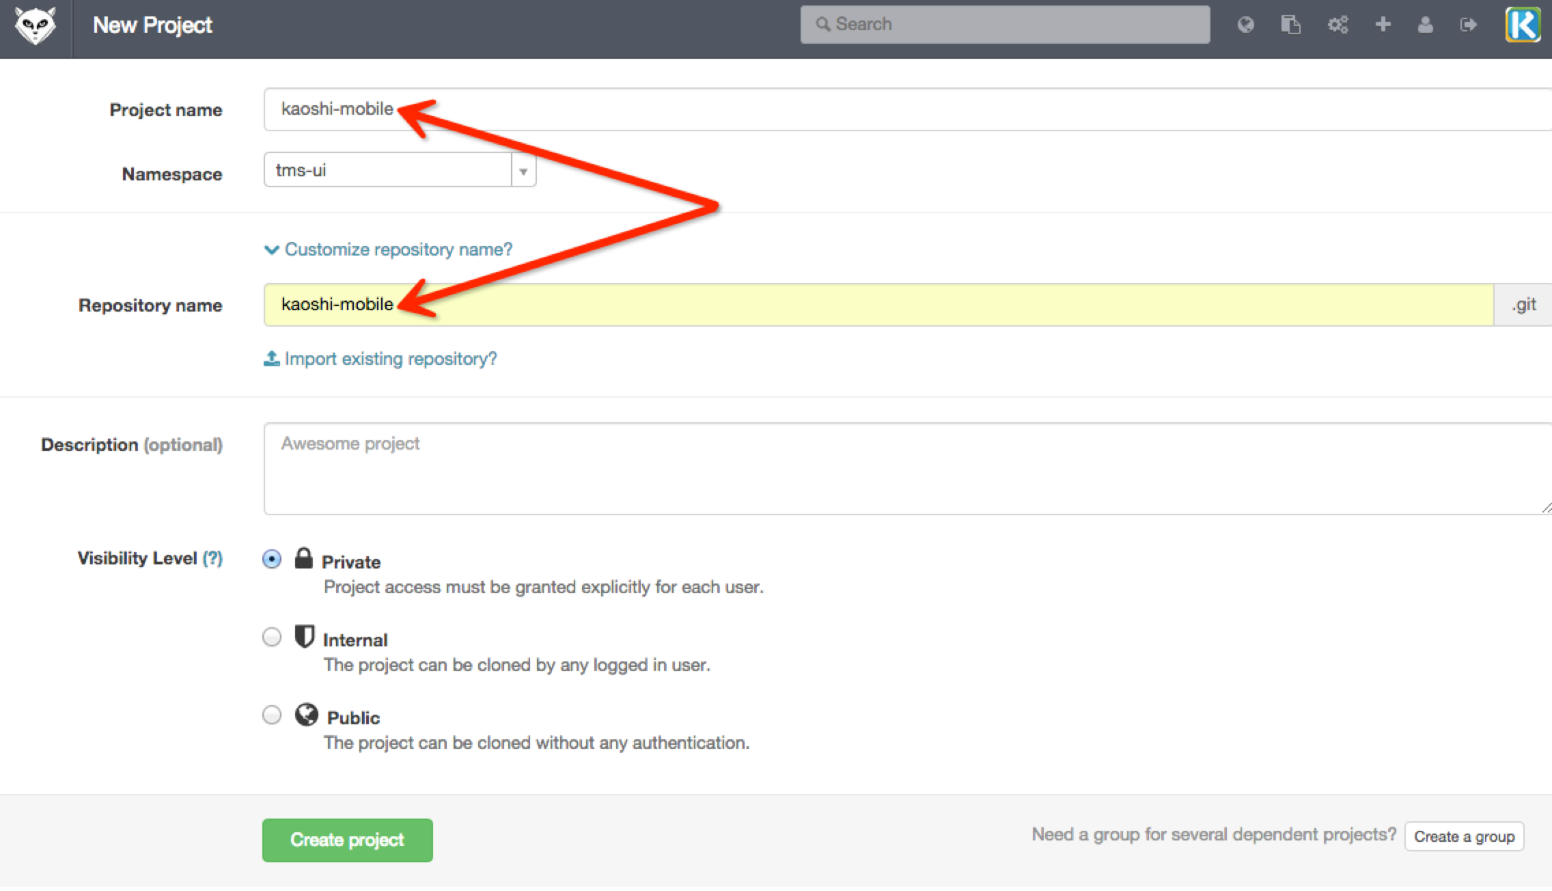Click the Create a group button
This screenshot has height=891, width=1552.
[x=1464, y=836]
